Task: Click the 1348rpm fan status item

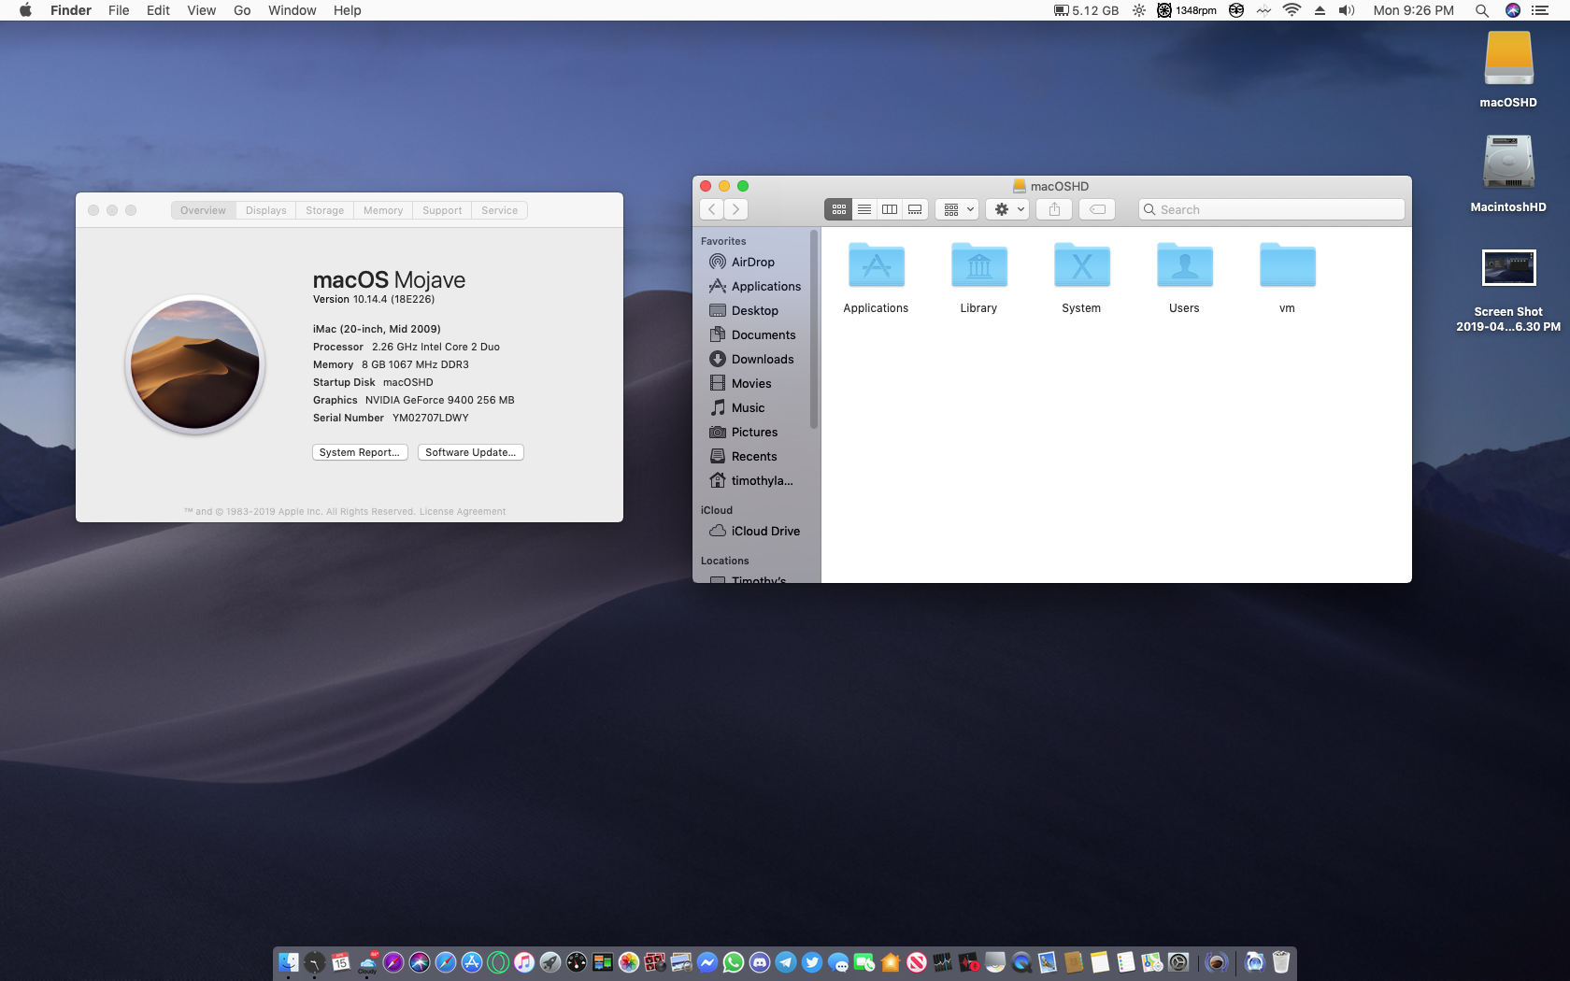Action: pos(1187,10)
